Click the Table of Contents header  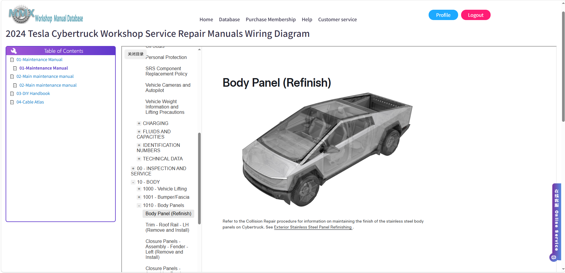(x=61, y=51)
